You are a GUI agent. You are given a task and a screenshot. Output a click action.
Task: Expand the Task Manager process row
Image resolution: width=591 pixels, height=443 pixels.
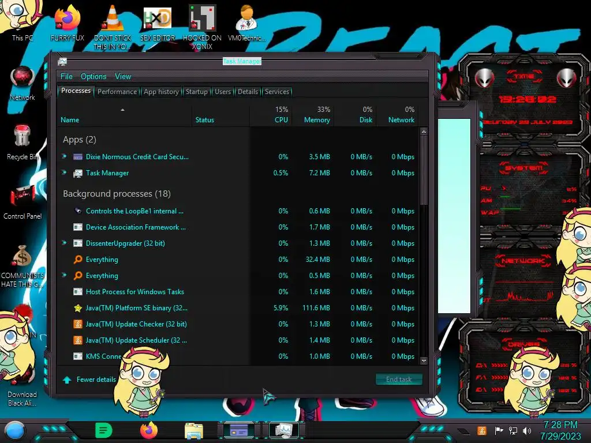(x=65, y=172)
